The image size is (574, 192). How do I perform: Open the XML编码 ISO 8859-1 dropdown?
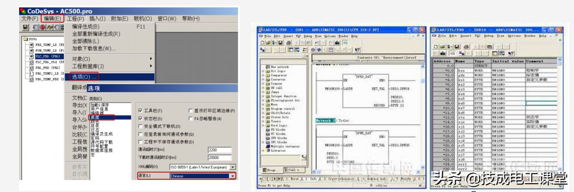tap(232, 167)
